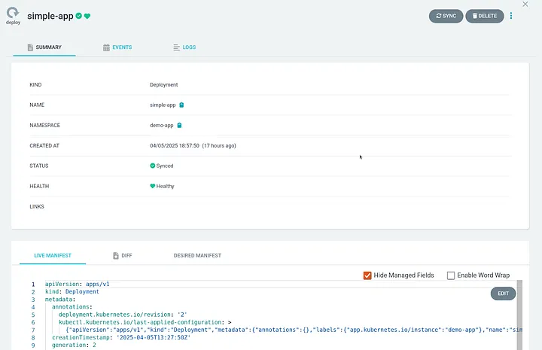This screenshot has height=350, width=542.
Task: Switch to the Diff tab
Action: pyautogui.click(x=122, y=256)
